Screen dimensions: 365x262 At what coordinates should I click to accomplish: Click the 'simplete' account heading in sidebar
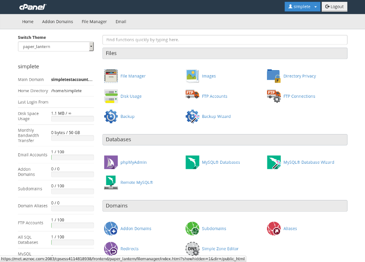click(x=28, y=66)
